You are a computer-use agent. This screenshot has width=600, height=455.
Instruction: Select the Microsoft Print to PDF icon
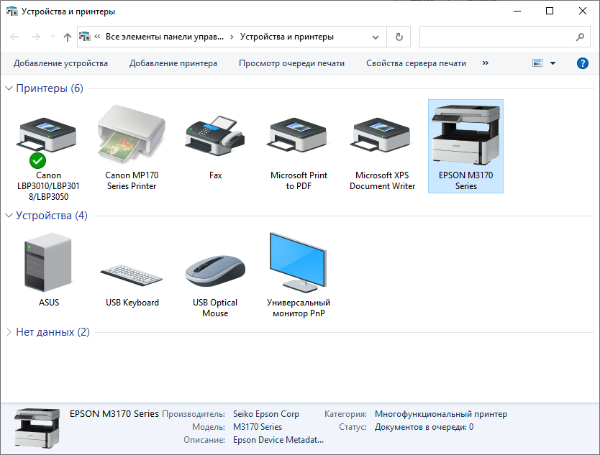pyautogui.click(x=298, y=134)
